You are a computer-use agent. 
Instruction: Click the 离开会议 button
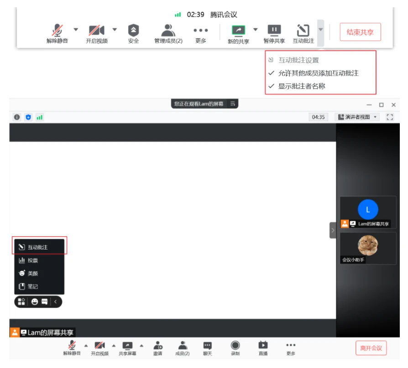pyautogui.click(x=371, y=348)
